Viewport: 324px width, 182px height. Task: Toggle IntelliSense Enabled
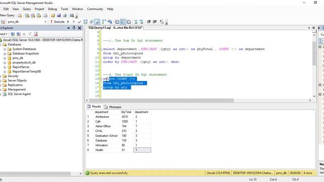(97, 22)
